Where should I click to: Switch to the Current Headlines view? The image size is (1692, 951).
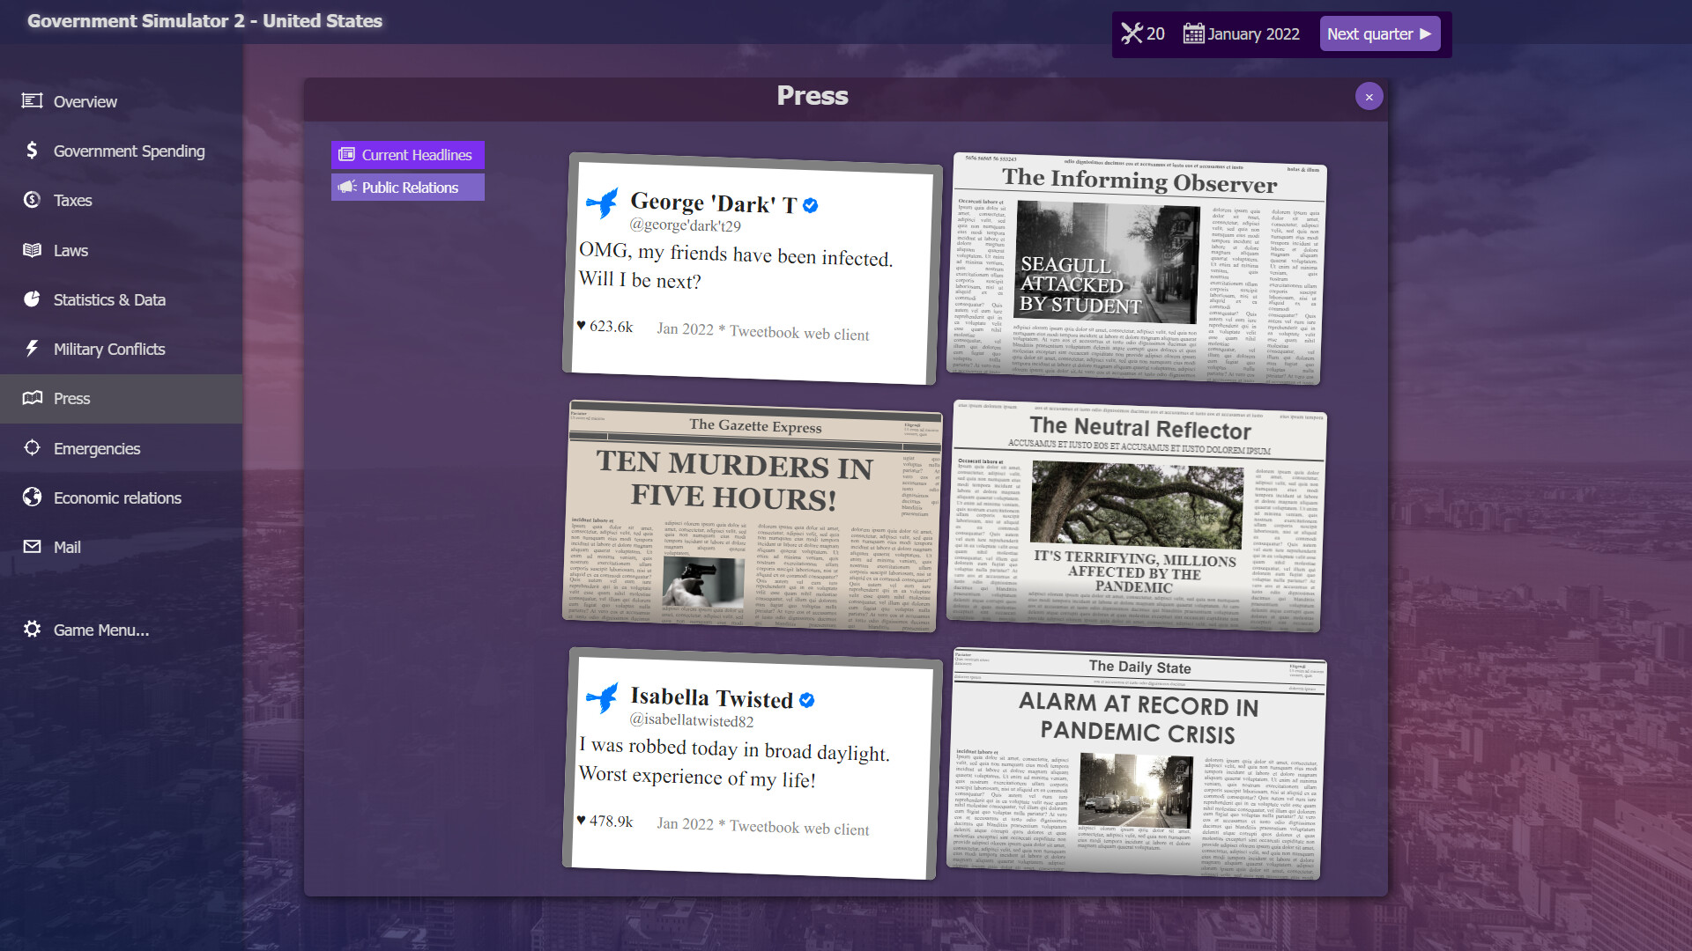(x=407, y=154)
